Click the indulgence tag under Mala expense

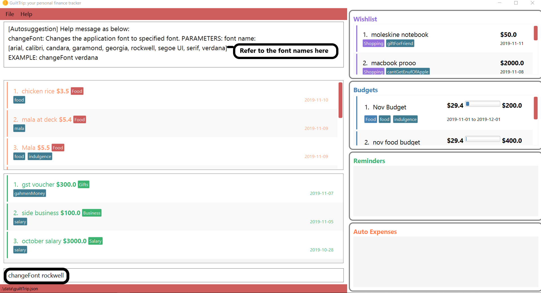40,156
